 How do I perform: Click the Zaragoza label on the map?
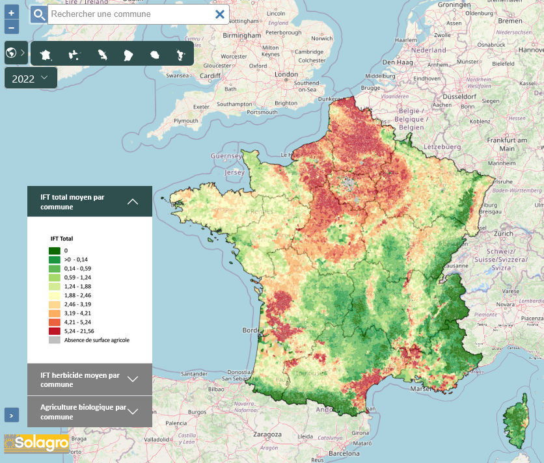(x=267, y=434)
